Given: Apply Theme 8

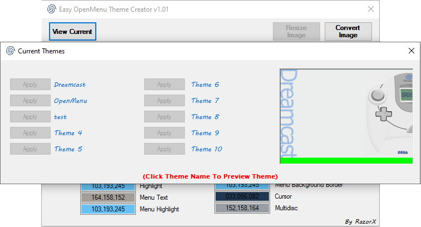Looking at the screenshot, I should pyautogui.click(x=165, y=116).
